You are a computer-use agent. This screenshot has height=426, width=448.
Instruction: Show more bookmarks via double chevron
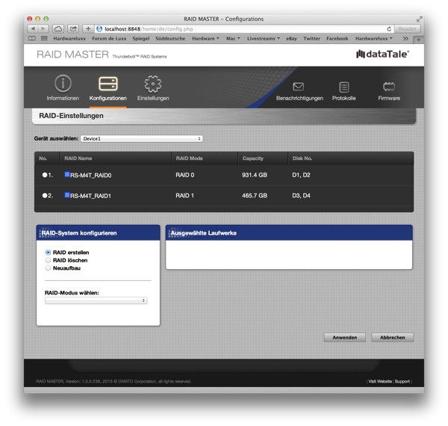(405, 39)
